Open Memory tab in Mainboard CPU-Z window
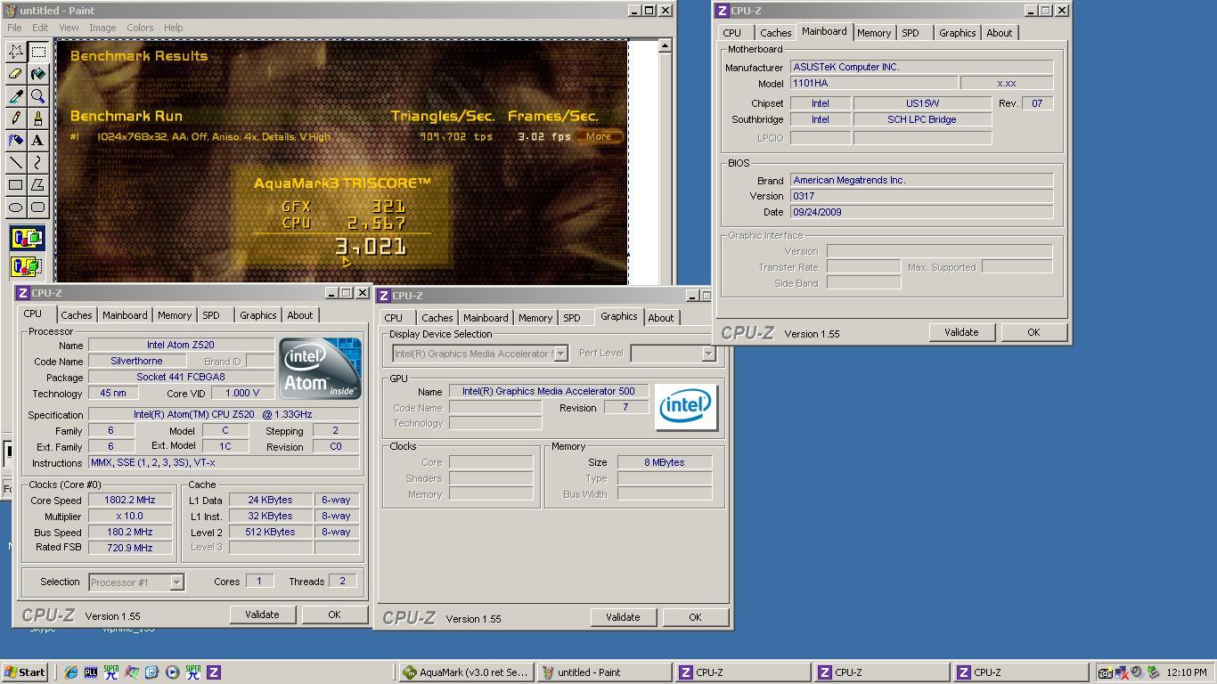The image size is (1217, 684). (x=874, y=33)
